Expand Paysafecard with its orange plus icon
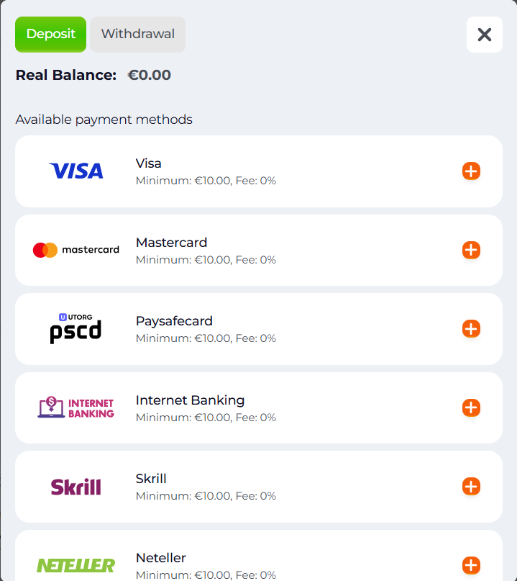Image resolution: width=517 pixels, height=581 pixels. coord(471,329)
